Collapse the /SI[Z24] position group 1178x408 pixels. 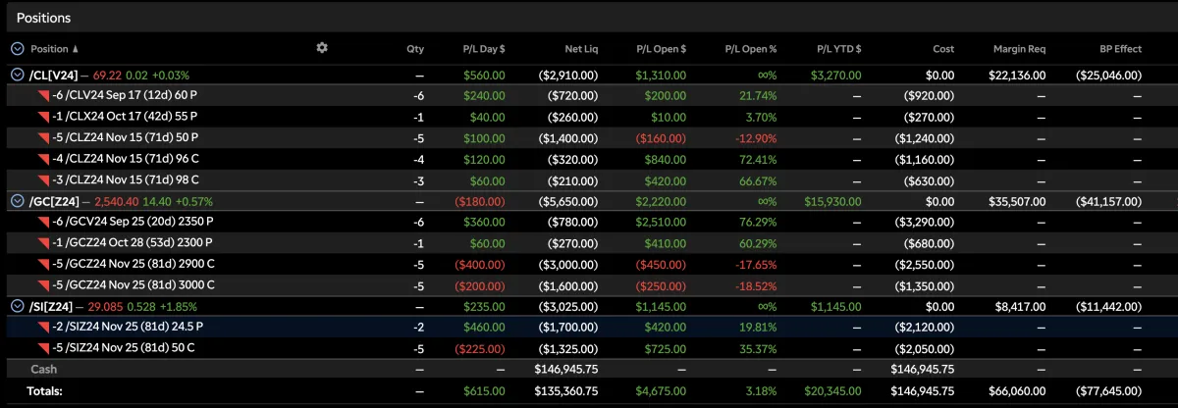pyautogui.click(x=17, y=306)
